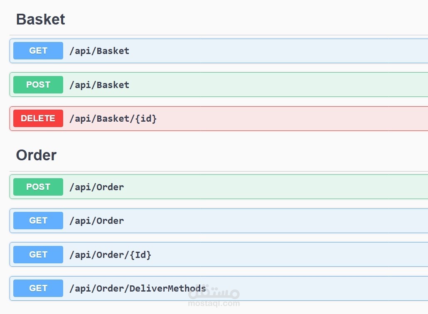Collapse the Basket section header
Screen dimensions: 428x314
coord(41,20)
